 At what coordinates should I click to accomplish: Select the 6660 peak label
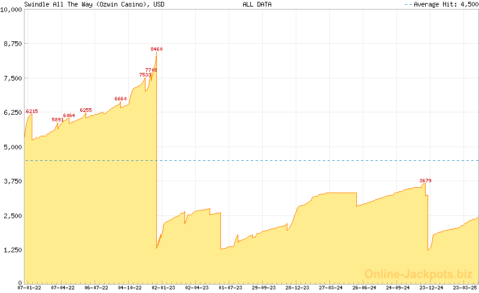(120, 99)
